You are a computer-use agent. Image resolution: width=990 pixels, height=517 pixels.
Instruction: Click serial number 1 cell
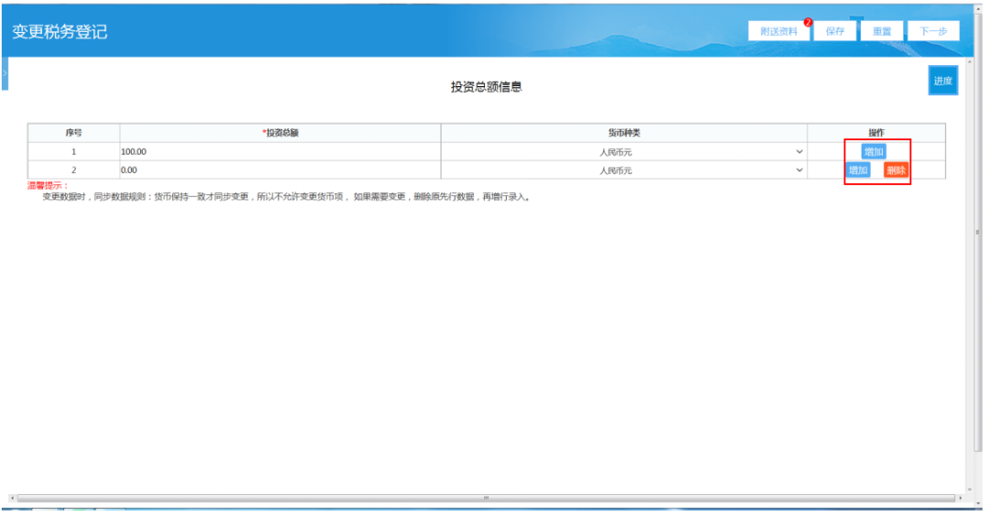click(x=73, y=151)
